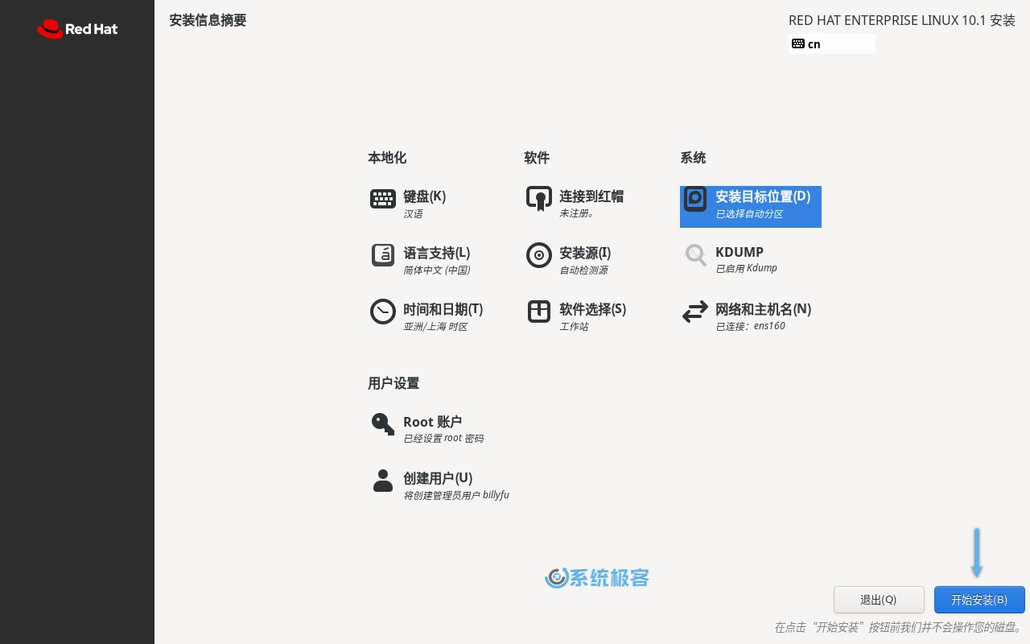Click the clock icon for 时间和日期(T)

[383, 312]
